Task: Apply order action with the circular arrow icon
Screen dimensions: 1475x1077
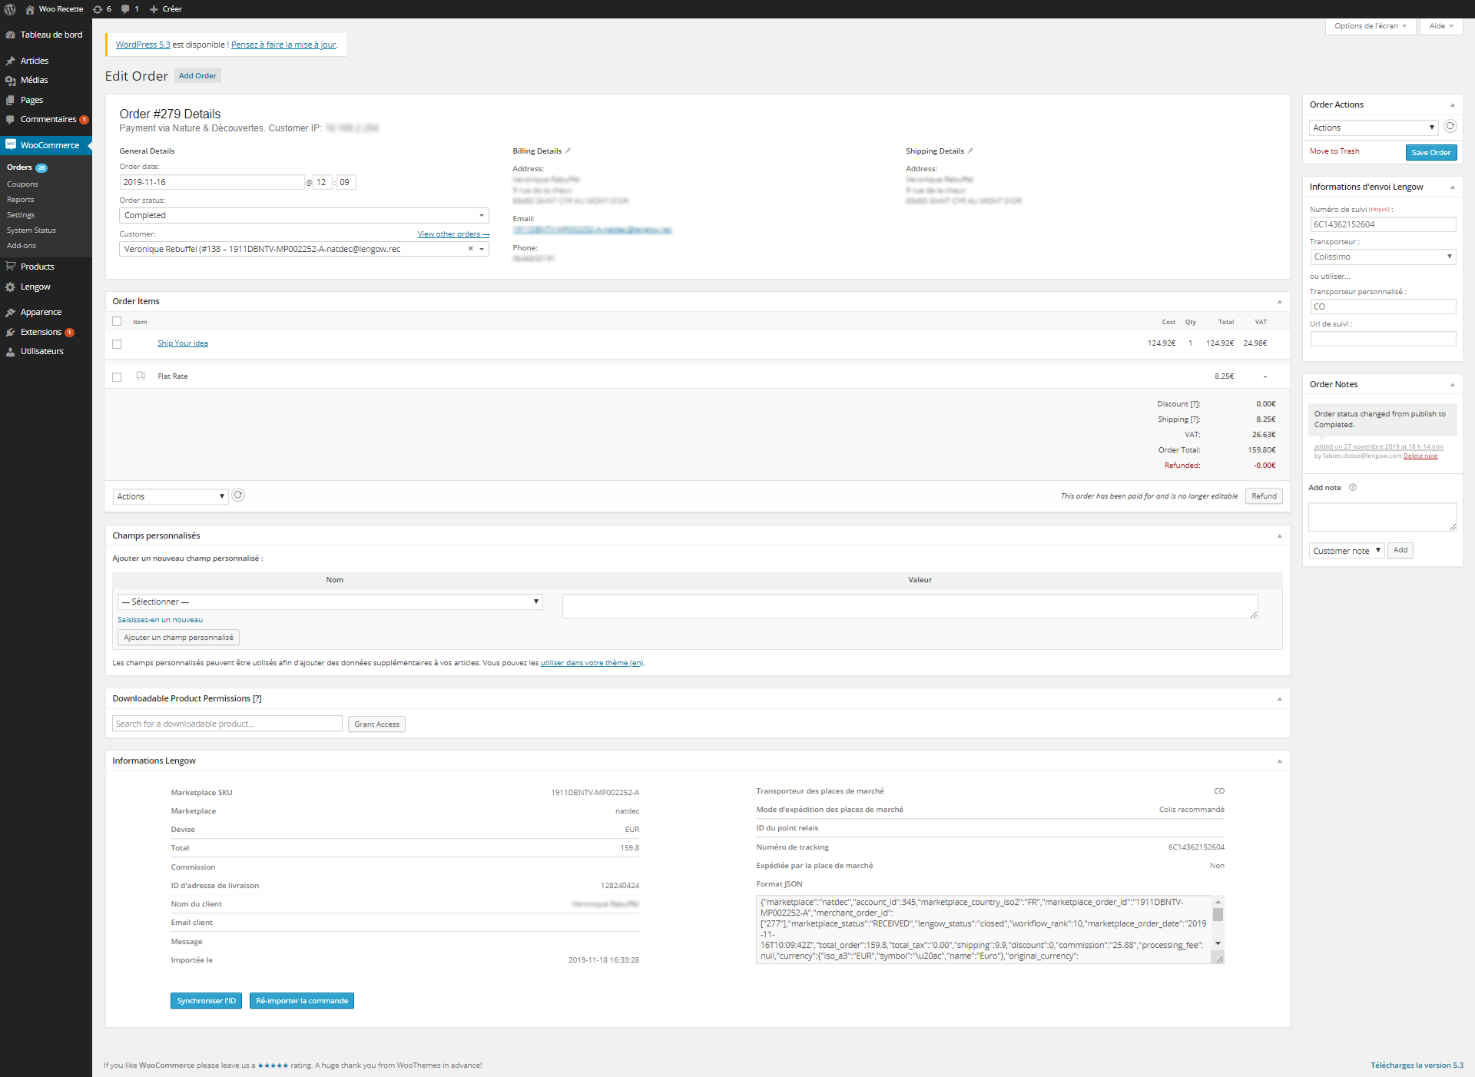Action: pyautogui.click(x=1450, y=127)
